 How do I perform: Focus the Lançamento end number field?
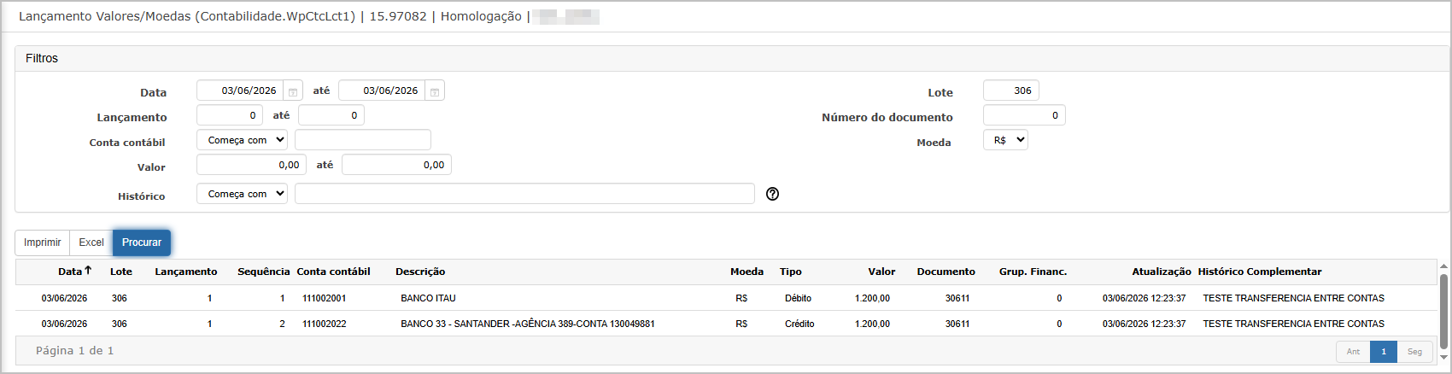click(x=331, y=115)
